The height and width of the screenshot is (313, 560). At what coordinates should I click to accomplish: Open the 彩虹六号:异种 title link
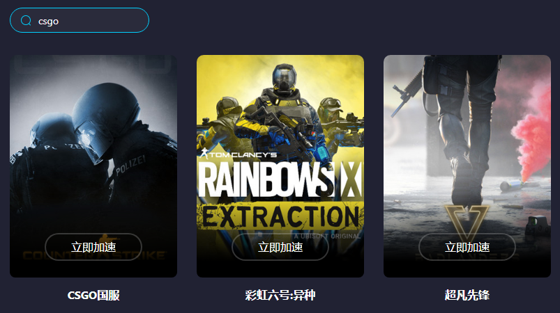280,295
